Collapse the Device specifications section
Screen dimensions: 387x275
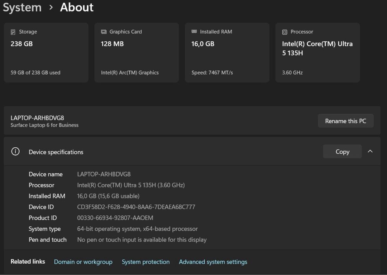pos(370,152)
